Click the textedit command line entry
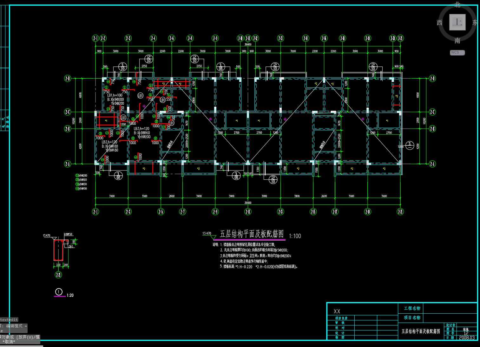Screen dimensions: 480x347 tap(9, 320)
